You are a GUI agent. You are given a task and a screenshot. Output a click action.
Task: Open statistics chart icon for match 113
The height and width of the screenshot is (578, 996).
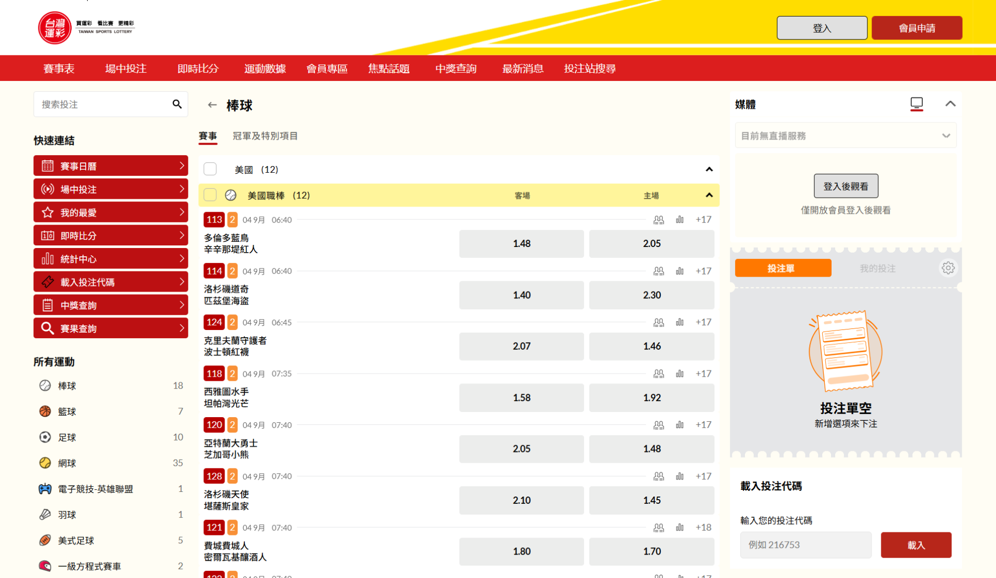tap(680, 220)
